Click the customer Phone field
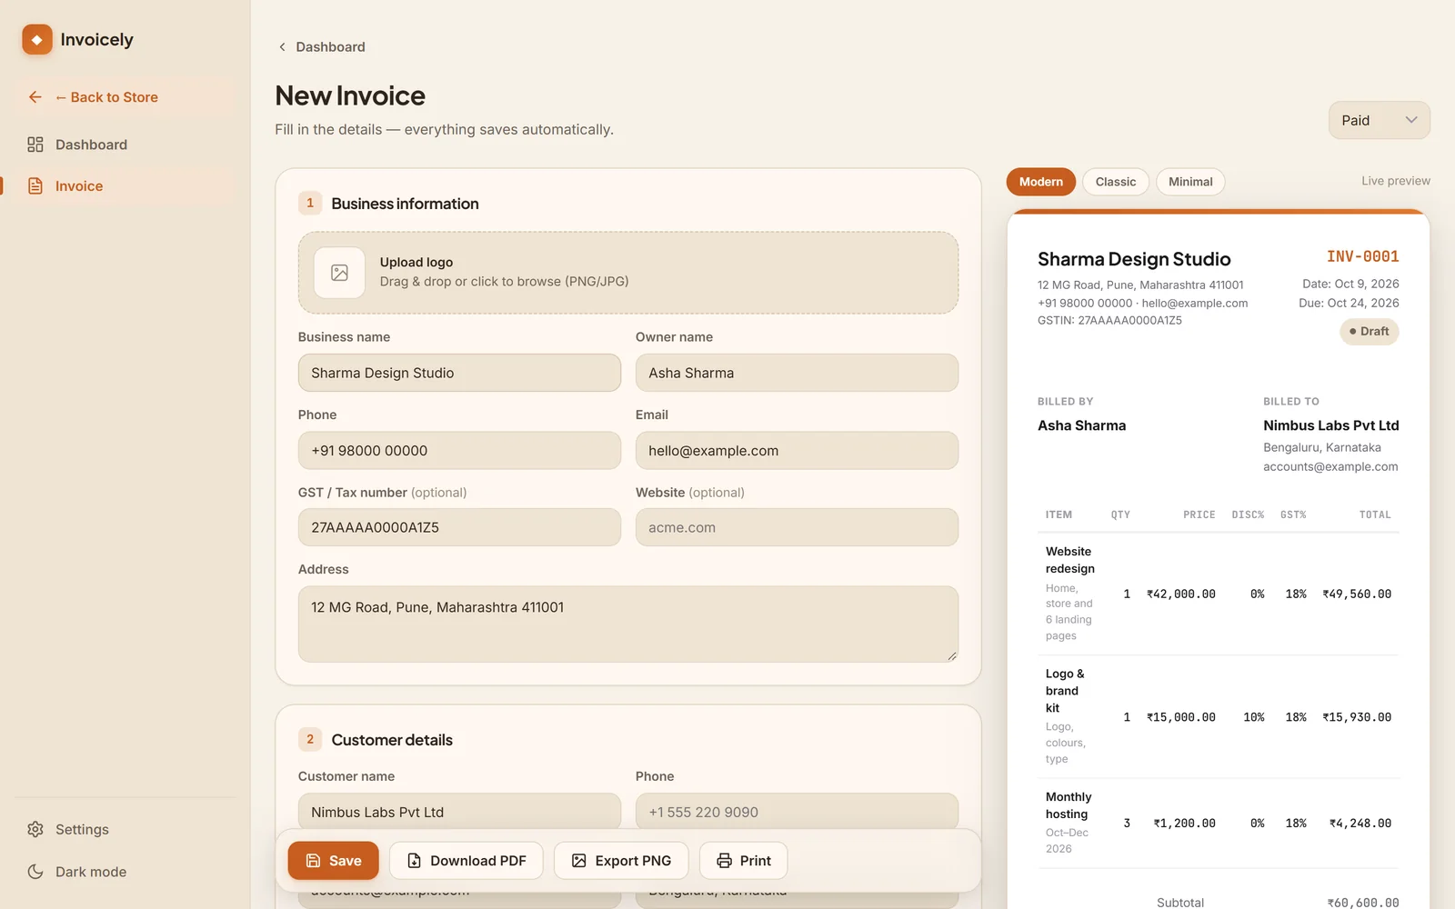Viewport: 1455px width, 909px height. (797, 811)
